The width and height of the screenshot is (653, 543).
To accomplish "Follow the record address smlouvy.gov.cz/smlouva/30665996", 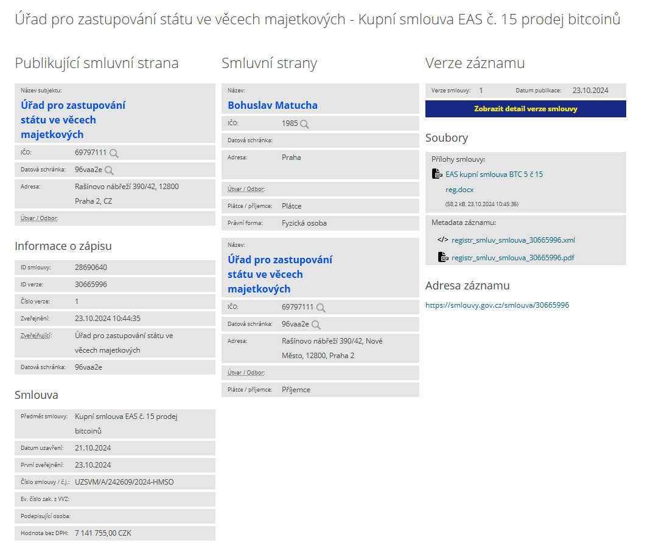I will tap(497, 305).
